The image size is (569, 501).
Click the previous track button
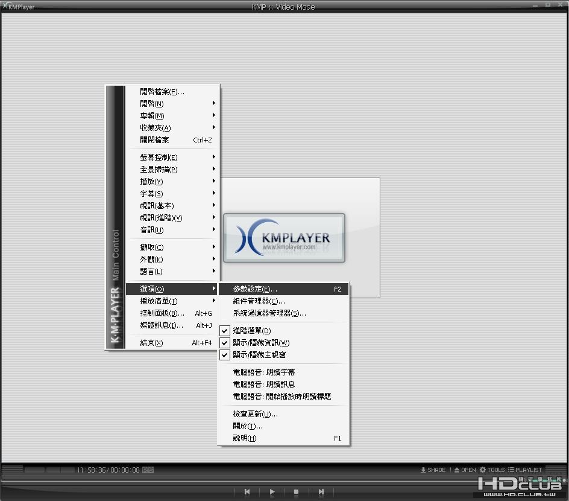[247, 491]
